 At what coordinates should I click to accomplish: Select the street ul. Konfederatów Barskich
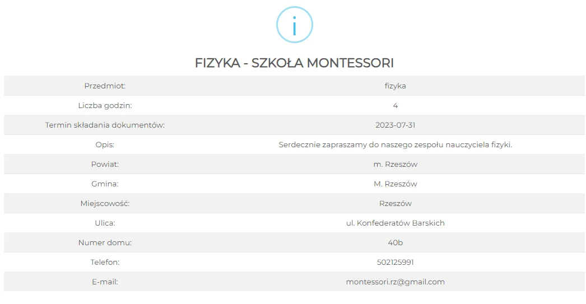click(x=395, y=223)
